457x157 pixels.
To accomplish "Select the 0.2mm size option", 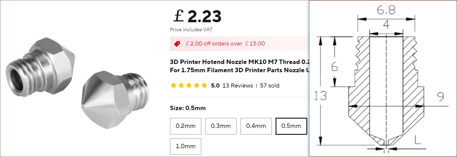I will pyautogui.click(x=186, y=126).
